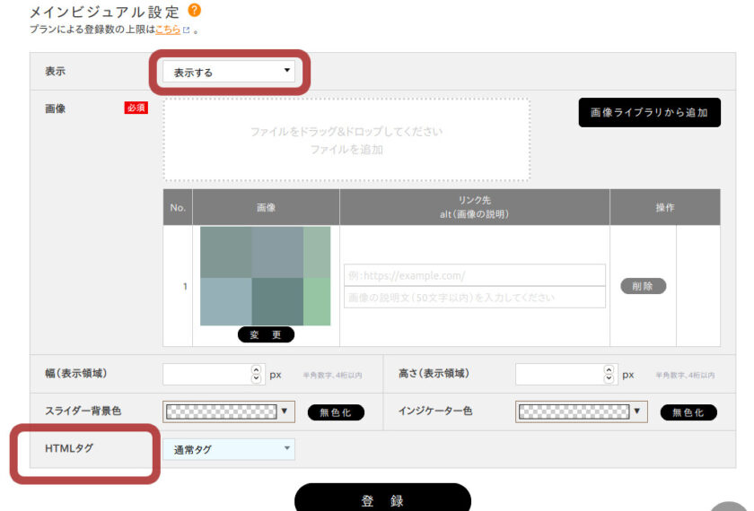
Task: Submit the form with 登録 button
Action: (x=382, y=500)
